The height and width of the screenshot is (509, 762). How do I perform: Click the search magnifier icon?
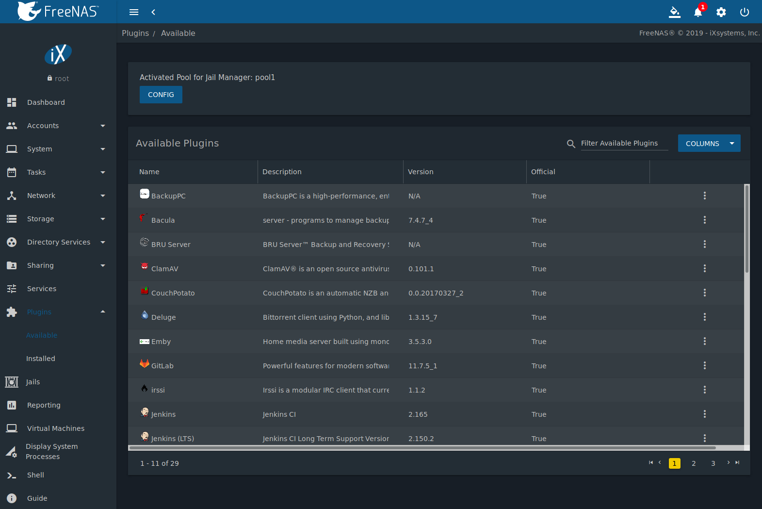(571, 144)
